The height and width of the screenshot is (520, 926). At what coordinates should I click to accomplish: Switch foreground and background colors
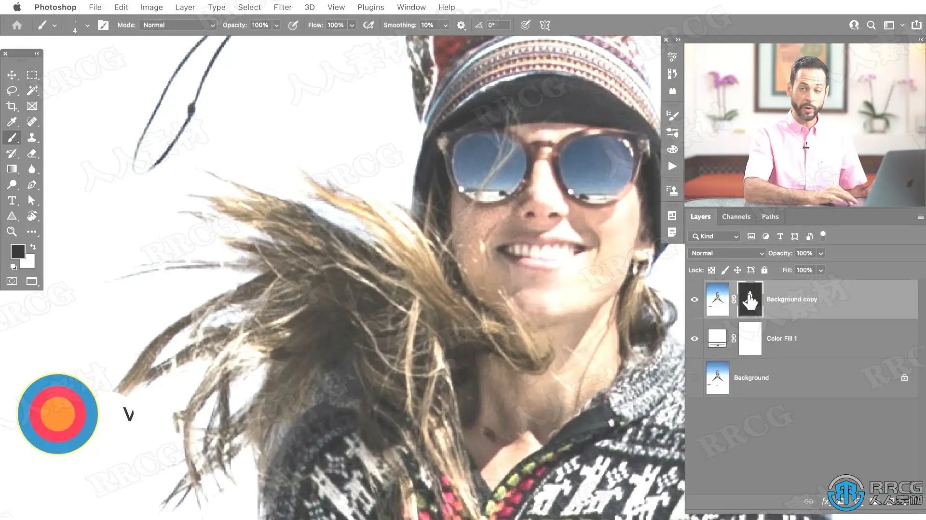coord(33,247)
